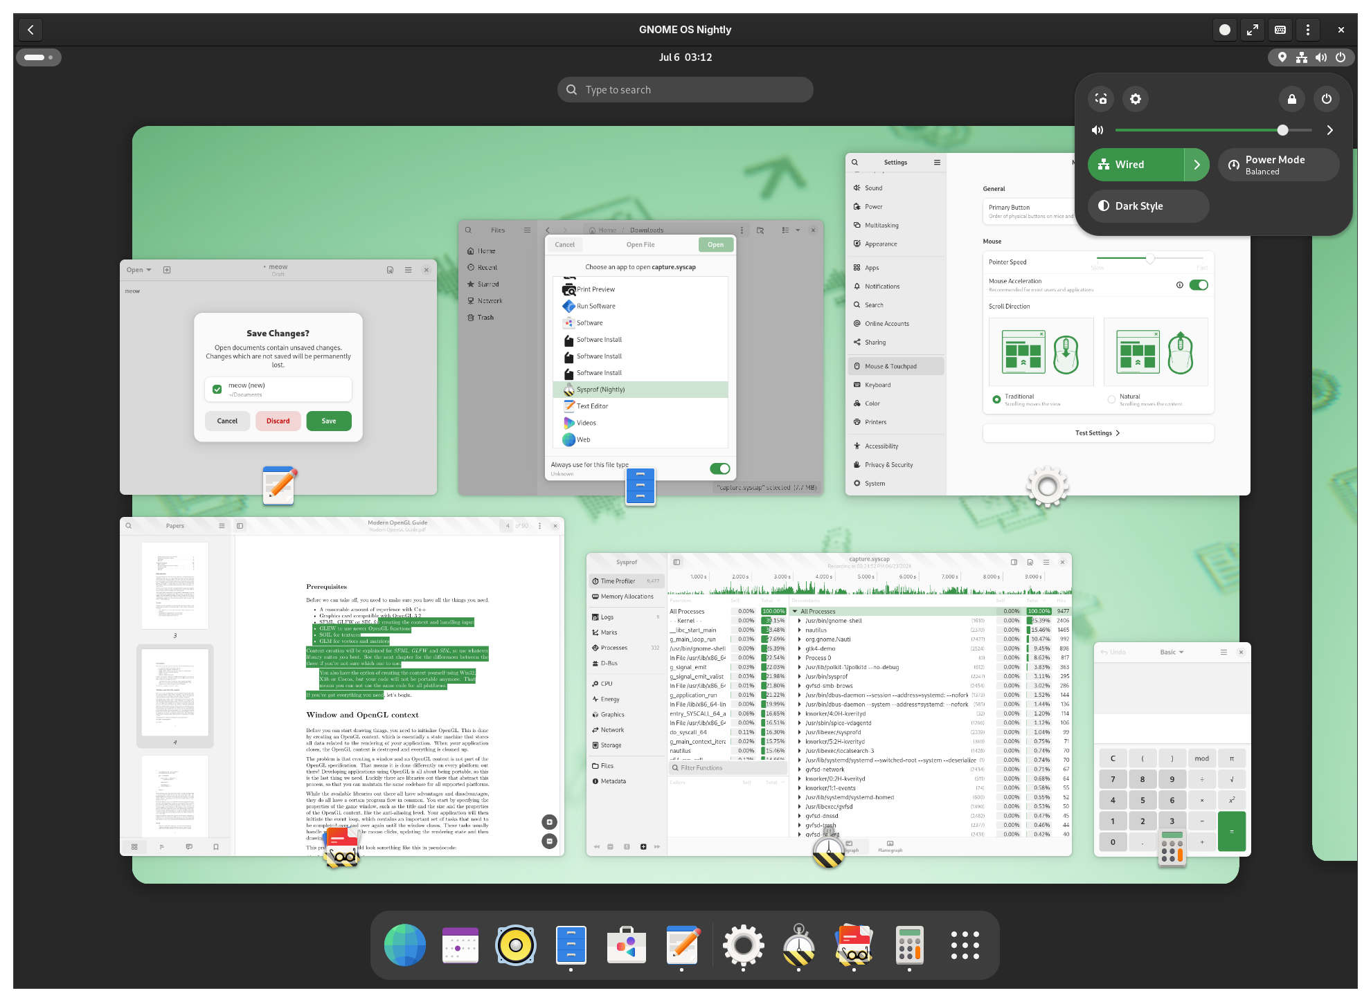Image resolution: width=1371 pixels, height=1002 pixels.
Task: Discard changes in the Save Changes dialog
Action: pyautogui.click(x=278, y=421)
